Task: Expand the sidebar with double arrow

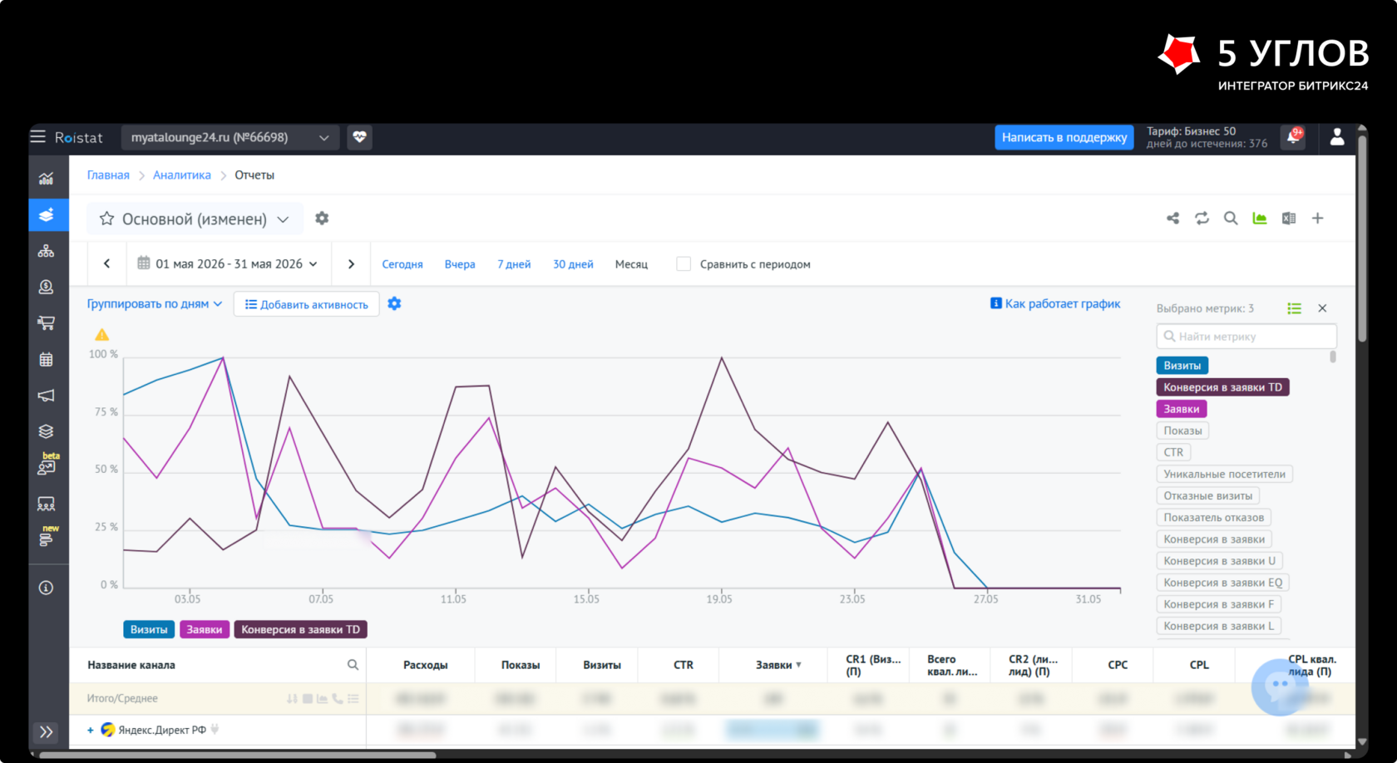Action: coord(47,731)
